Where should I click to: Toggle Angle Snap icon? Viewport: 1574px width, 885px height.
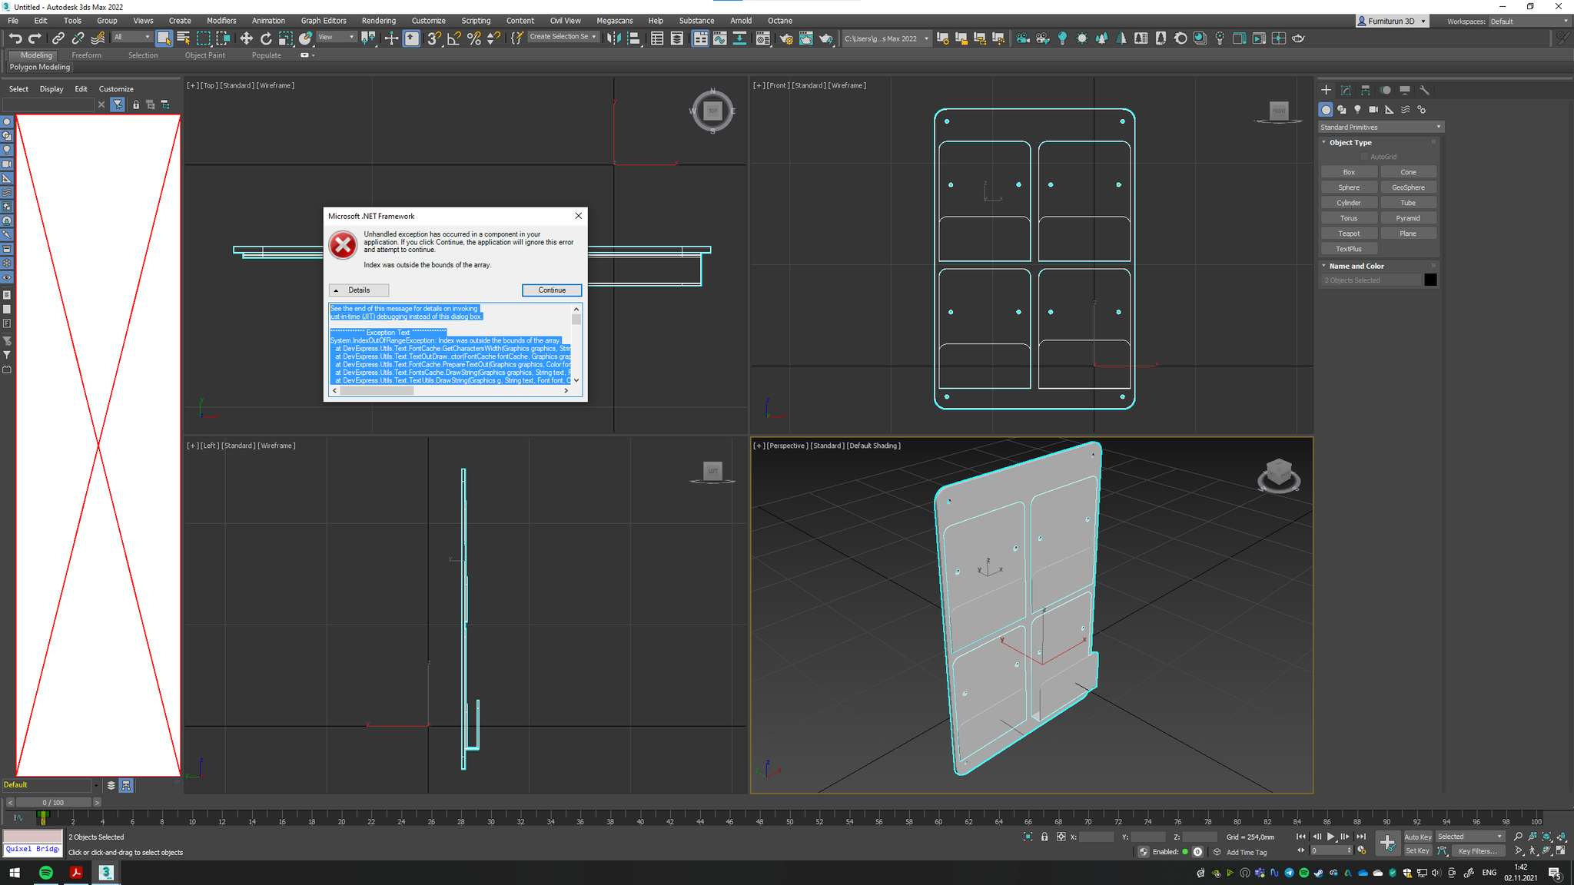click(454, 38)
